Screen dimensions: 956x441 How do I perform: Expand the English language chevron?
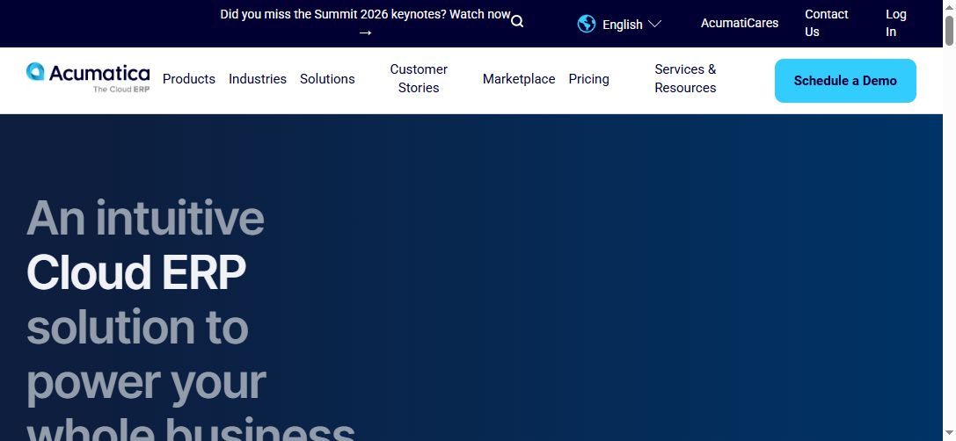click(x=655, y=25)
